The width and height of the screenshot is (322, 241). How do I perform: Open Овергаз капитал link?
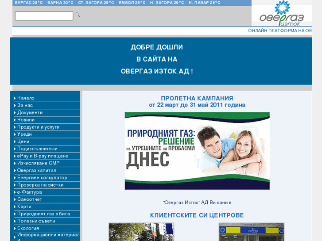click(x=37, y=170)
